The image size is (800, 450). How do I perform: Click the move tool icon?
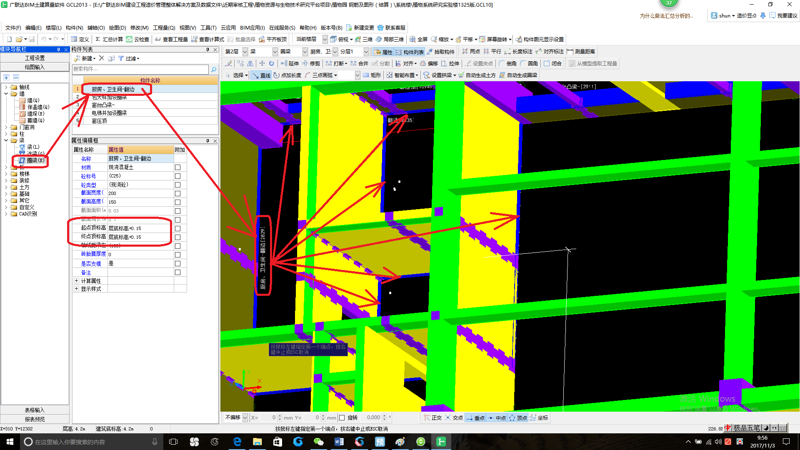pos(262,63)
